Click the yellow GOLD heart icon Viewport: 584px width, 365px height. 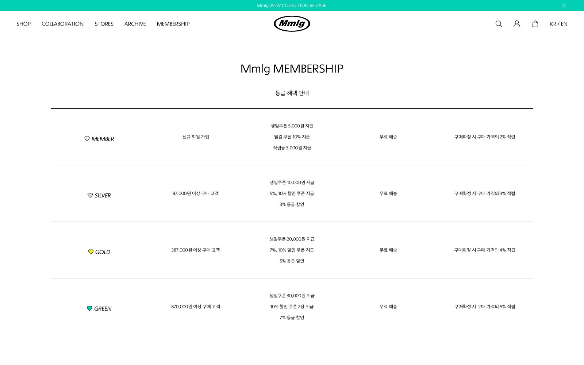pos(91,252)
